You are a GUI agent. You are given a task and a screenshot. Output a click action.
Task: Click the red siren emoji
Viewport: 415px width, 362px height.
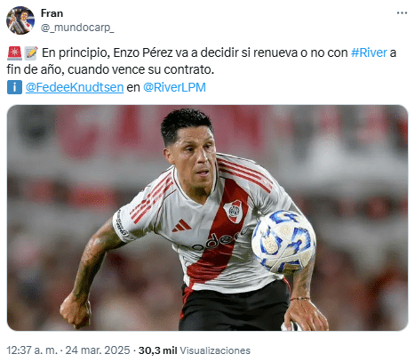(x=14, y=53)
